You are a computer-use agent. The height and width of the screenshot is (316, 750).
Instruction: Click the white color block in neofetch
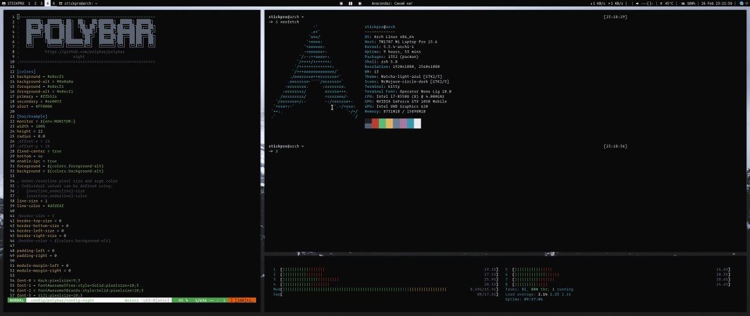click(417, 123)
